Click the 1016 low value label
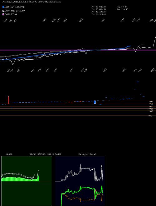The height and width of the screenshot is (206, 156). (39, 70)
